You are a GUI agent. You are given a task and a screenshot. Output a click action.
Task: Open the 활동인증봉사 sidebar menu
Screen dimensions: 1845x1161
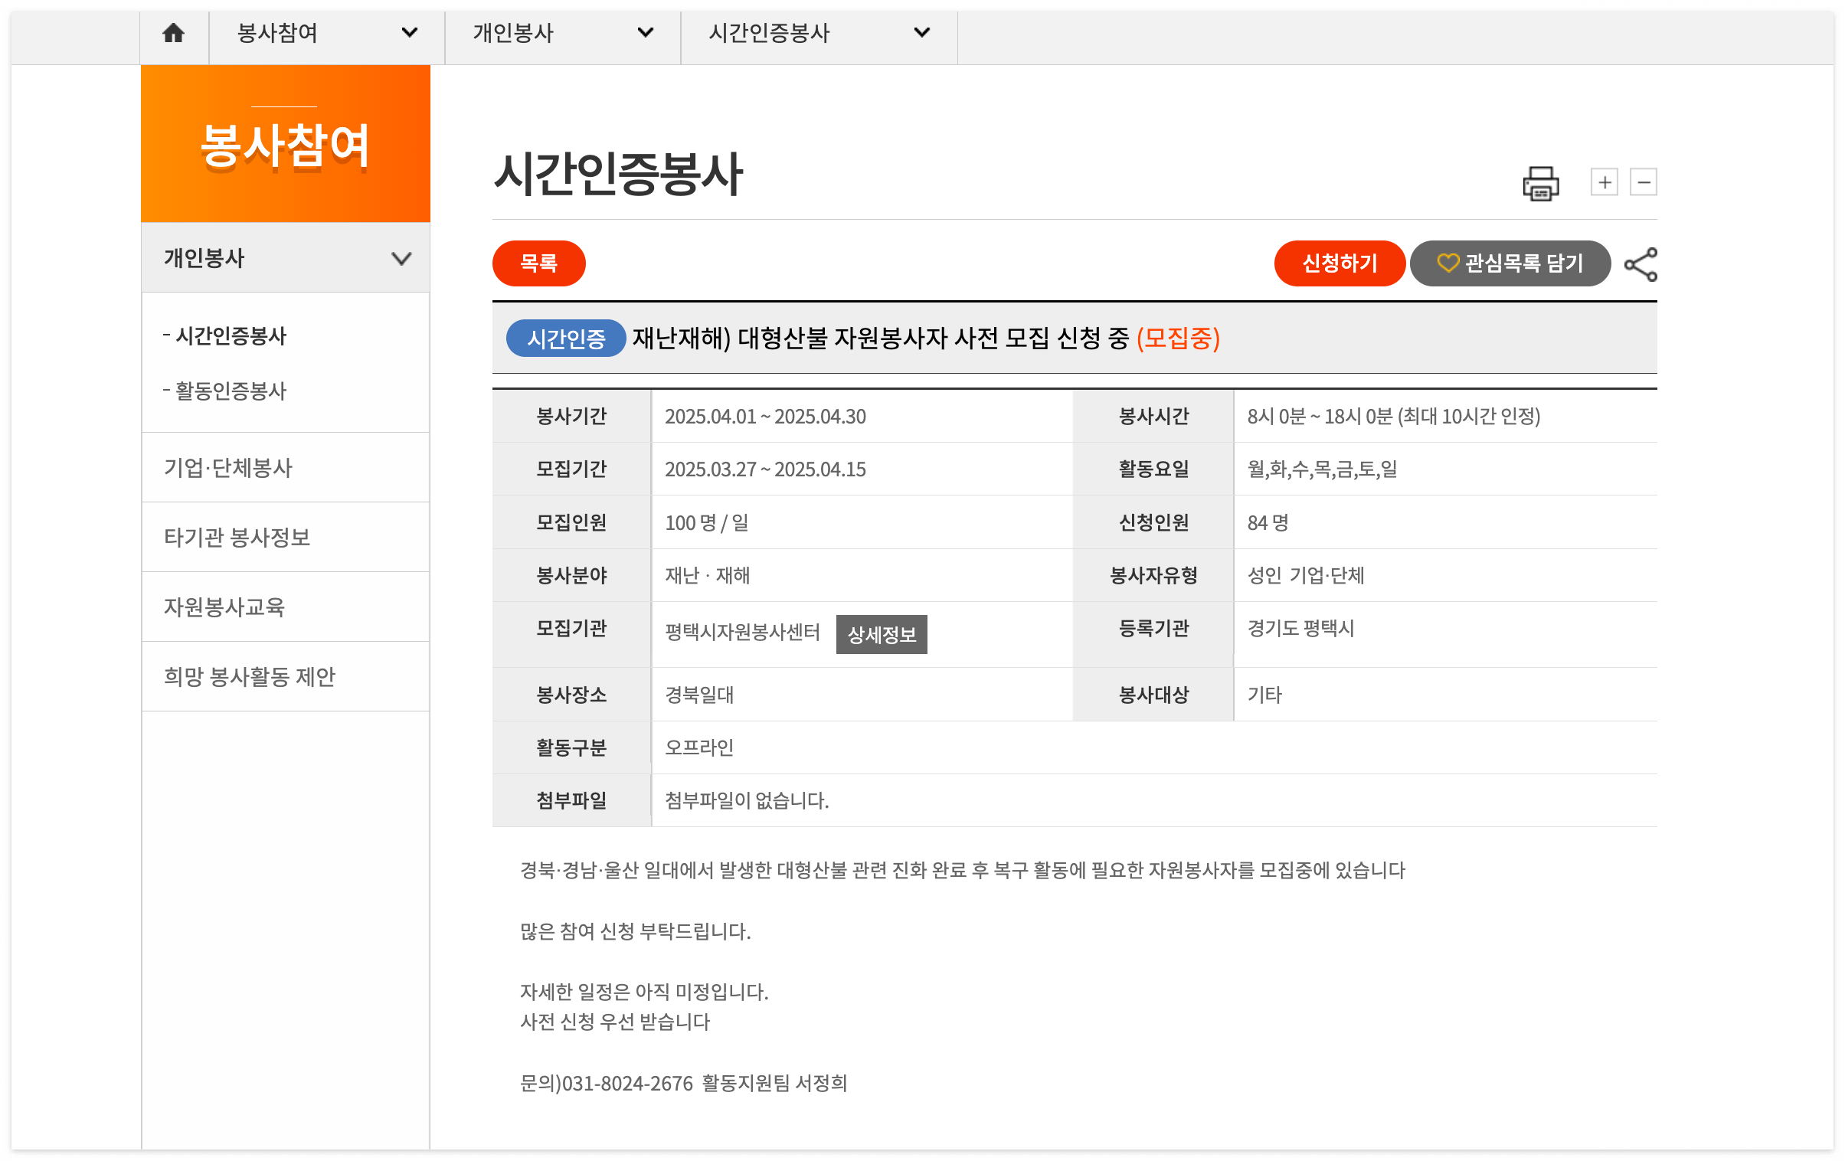coord(225,391)
